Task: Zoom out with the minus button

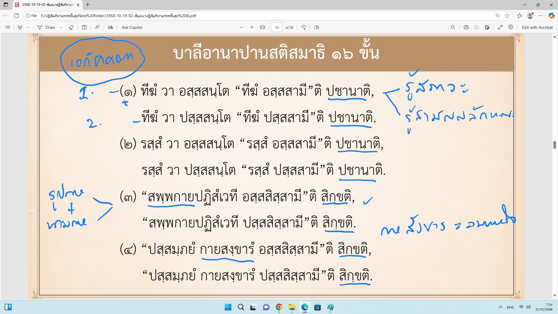Action: (242, 27)
